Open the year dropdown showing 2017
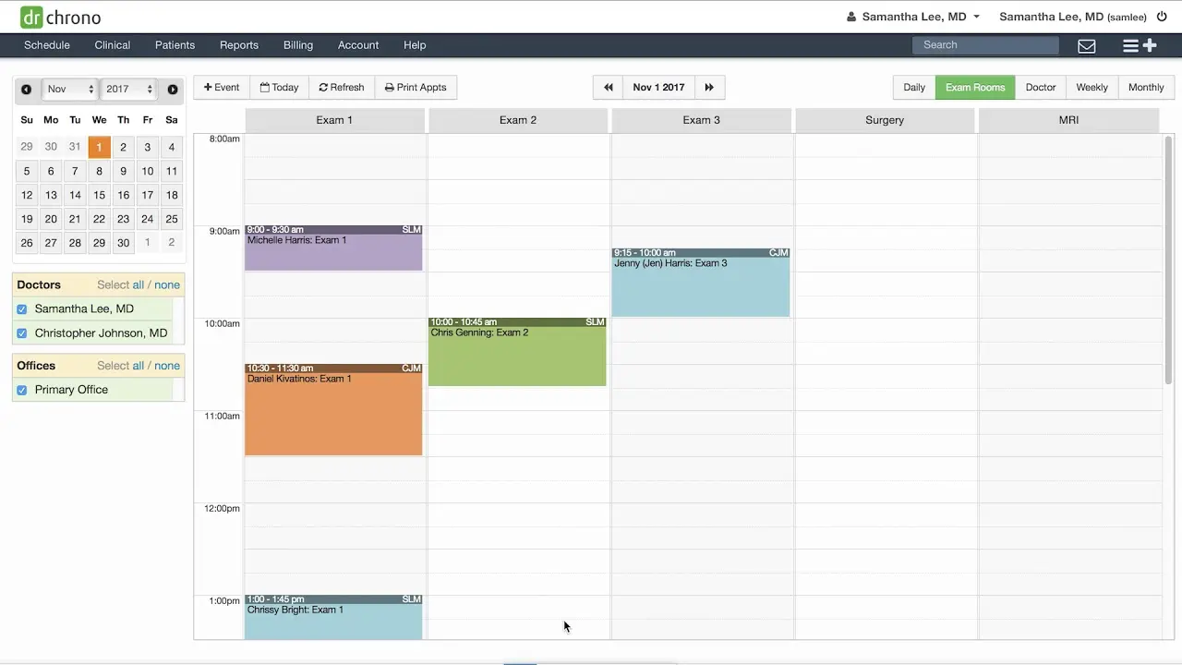This screenshot has height=665, width=1182. (128, 90)
